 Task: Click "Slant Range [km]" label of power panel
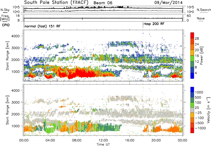click(7, 56)
